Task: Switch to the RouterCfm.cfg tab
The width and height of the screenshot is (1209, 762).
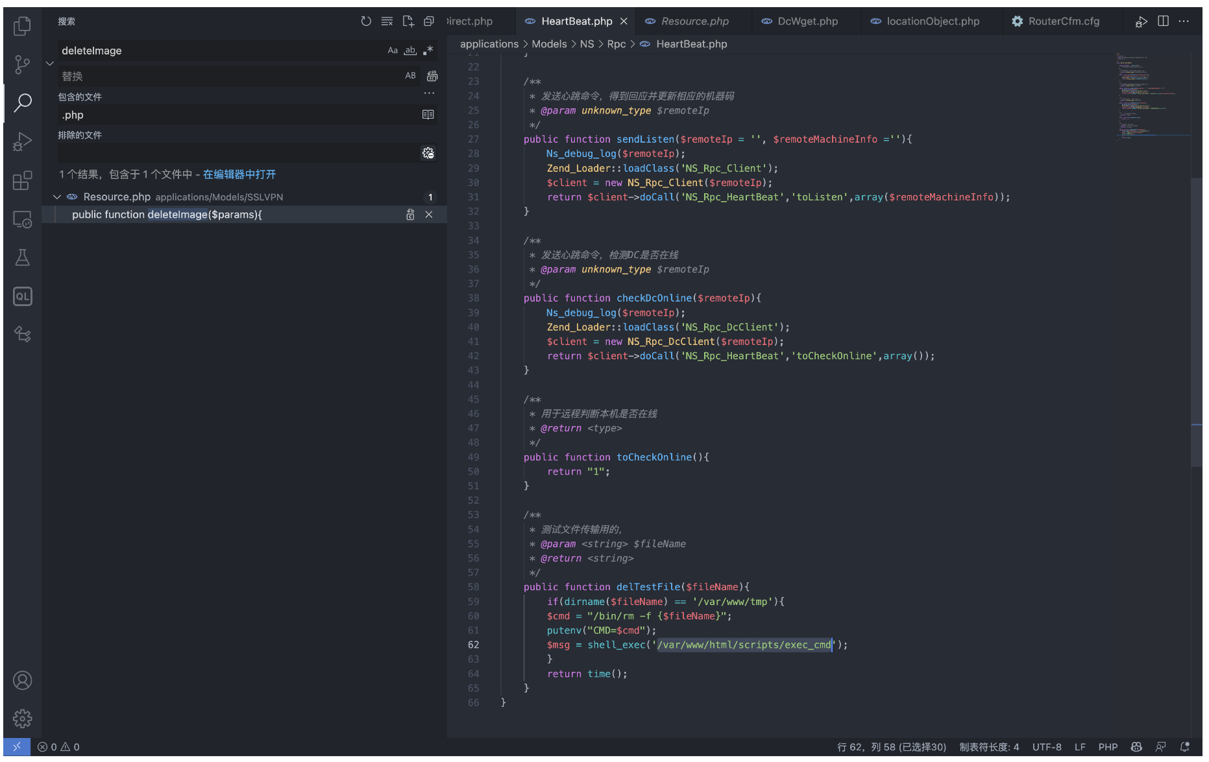Action: [1063, 21]
